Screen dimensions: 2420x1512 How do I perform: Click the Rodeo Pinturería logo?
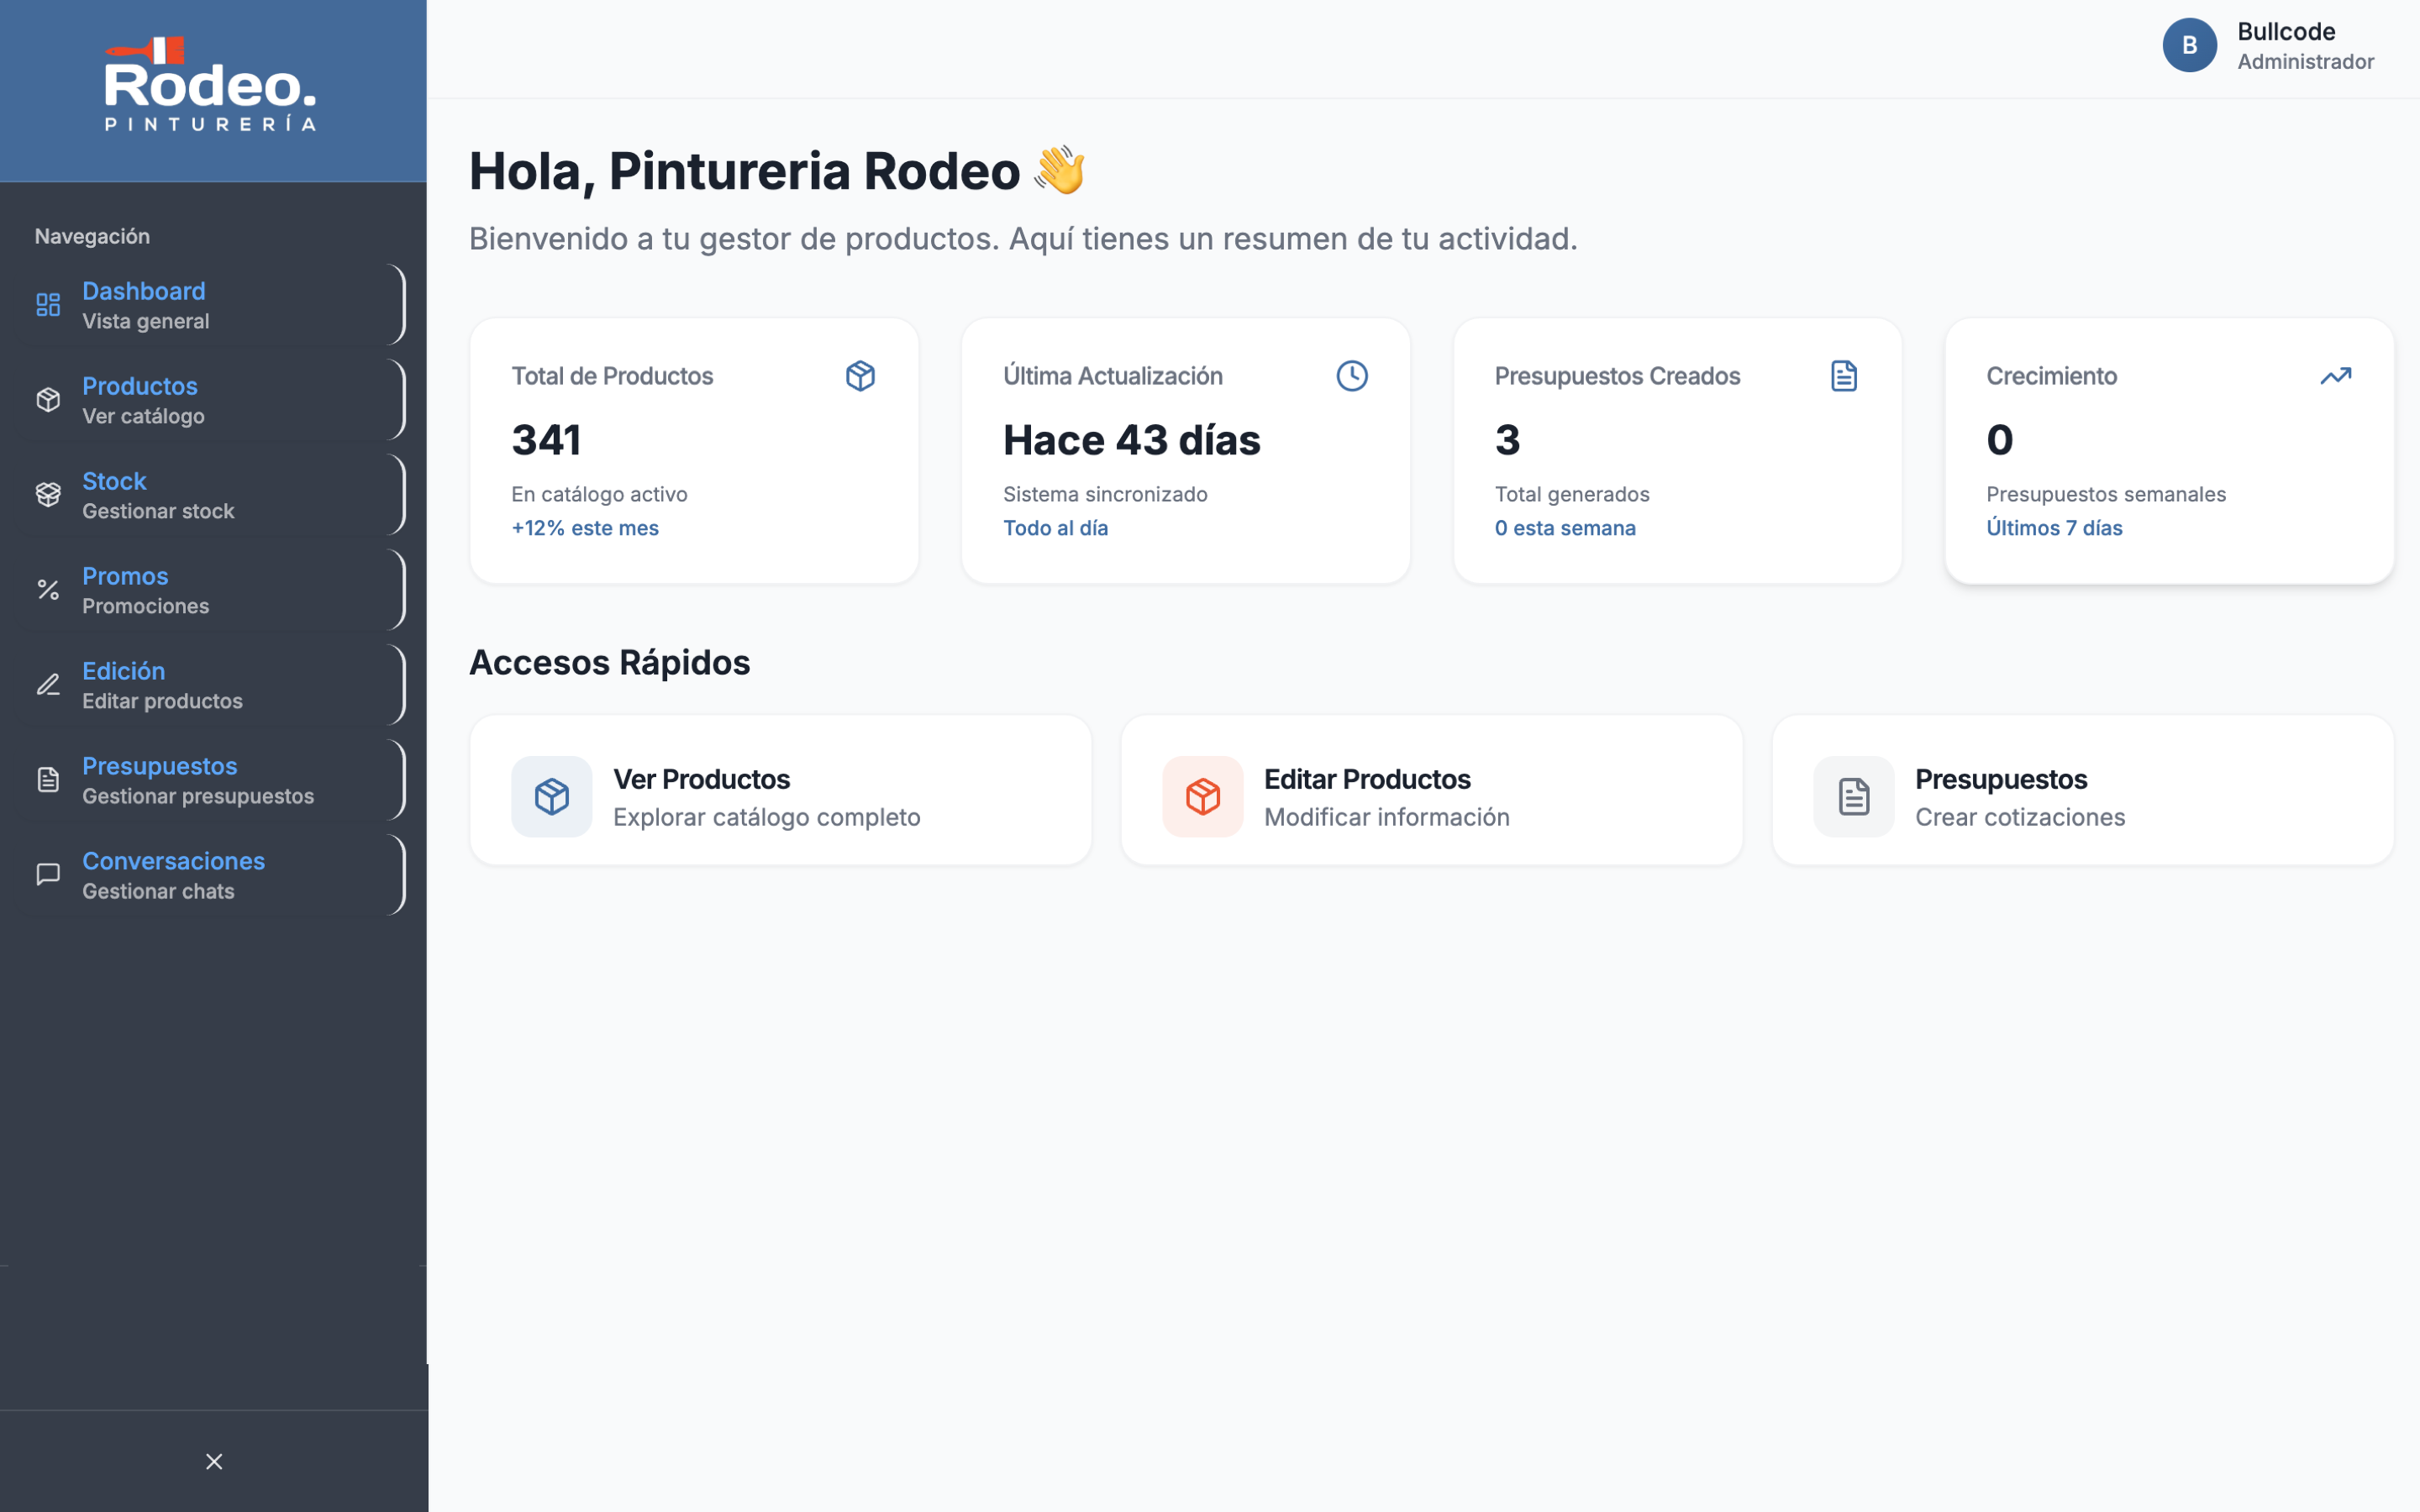coord(211,84)
